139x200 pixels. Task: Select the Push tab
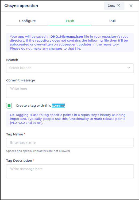[x=70, y=21]
